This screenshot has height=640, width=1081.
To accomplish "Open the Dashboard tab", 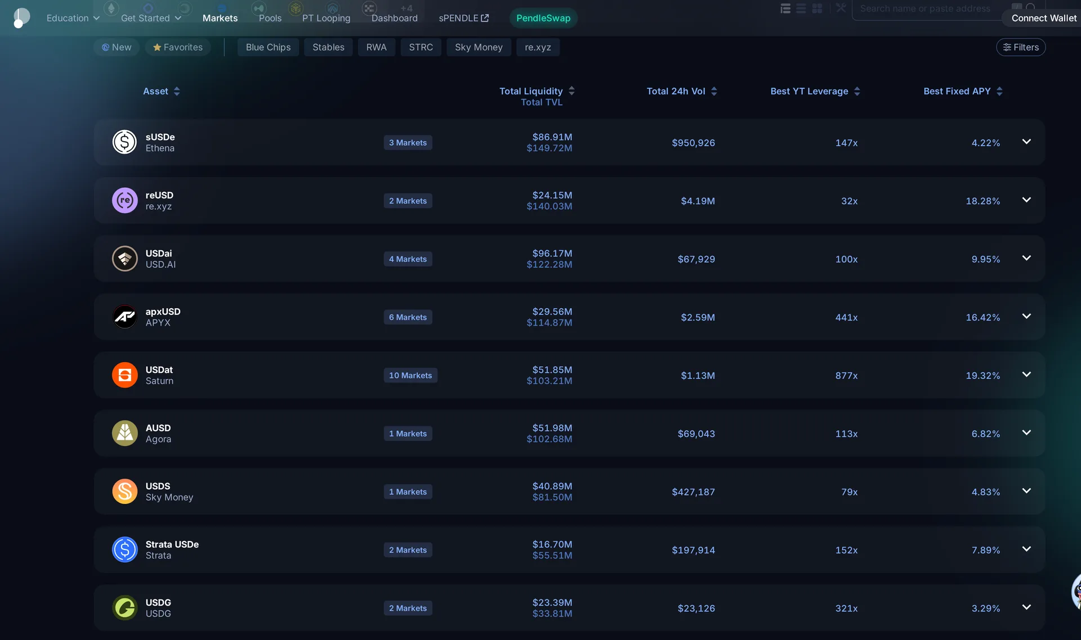I will pos(395,18).
